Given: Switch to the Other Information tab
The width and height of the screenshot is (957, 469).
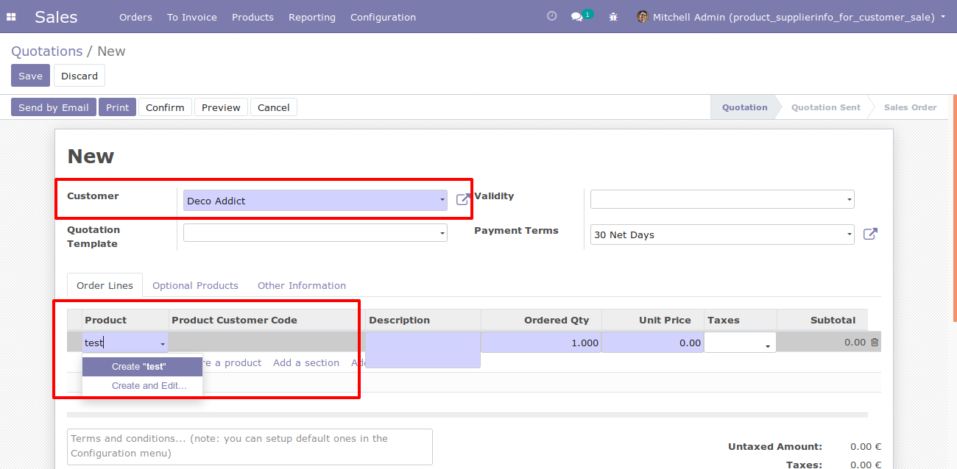Looking at the screenshot, I should (302, 285).
